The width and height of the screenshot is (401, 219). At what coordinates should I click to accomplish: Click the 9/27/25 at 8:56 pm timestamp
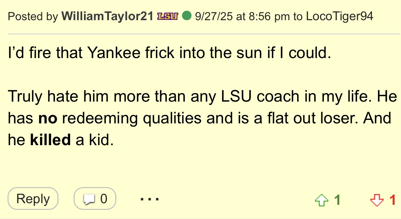(242, 16)
